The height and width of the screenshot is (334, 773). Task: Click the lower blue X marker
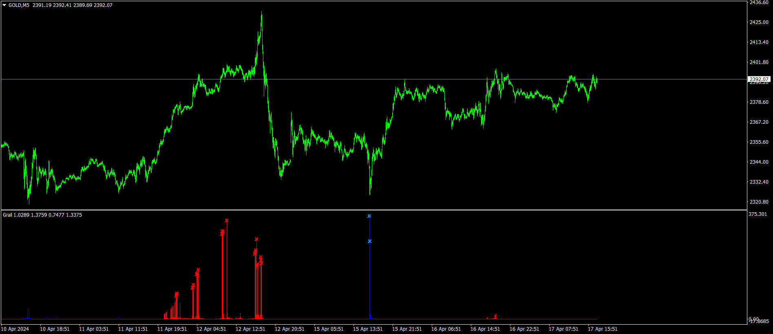pos(370,242)
